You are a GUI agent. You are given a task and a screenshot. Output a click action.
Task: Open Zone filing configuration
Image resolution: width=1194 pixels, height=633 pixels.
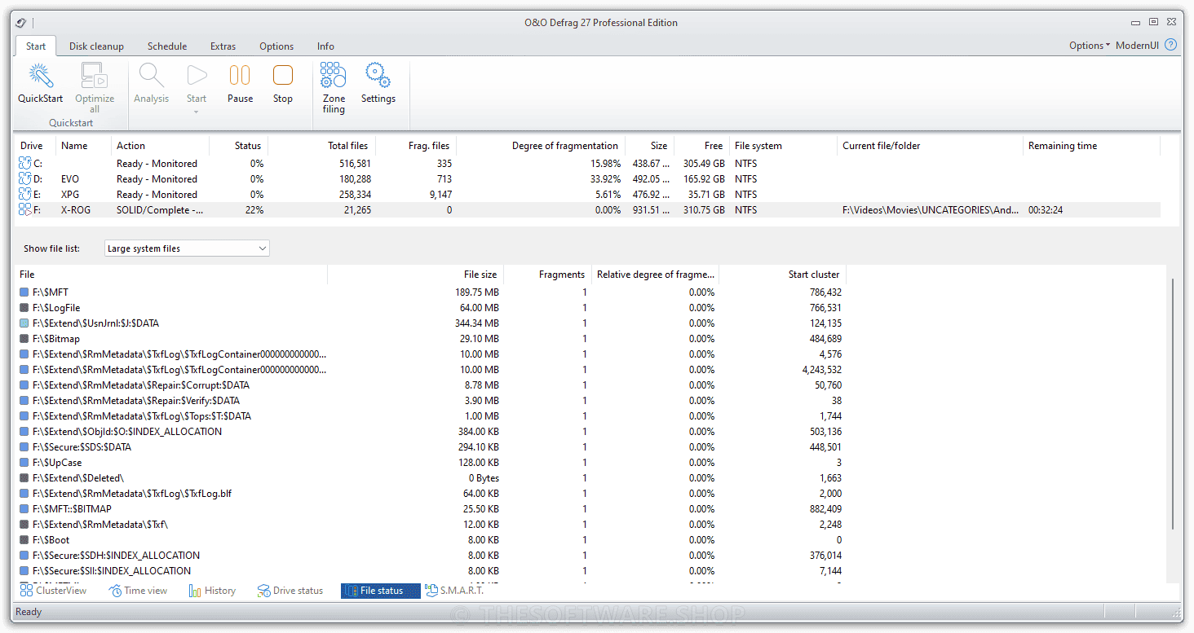pyautogui.click(x=334, y=75)
